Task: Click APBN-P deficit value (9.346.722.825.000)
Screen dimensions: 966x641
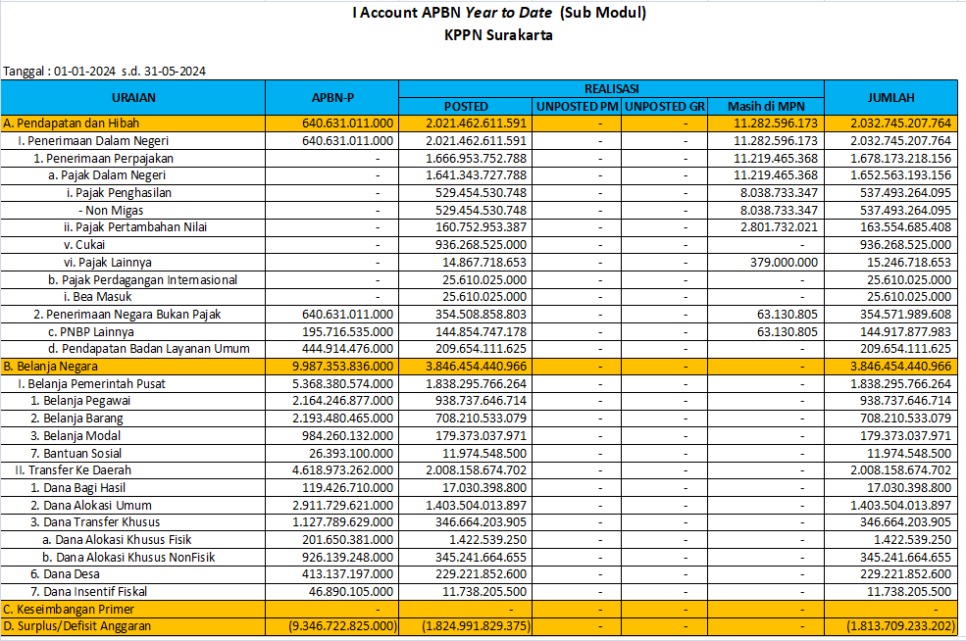Action: coord(342,626)
